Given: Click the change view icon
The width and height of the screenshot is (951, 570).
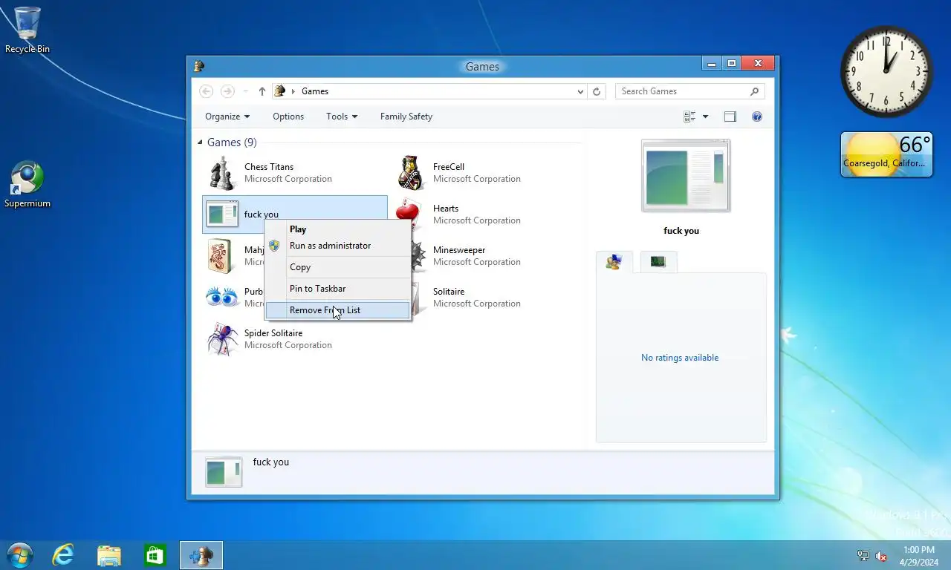Looking at the screenshot, I should click(689, 117).
